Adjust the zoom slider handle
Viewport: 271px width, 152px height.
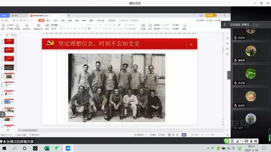[213, 135]
